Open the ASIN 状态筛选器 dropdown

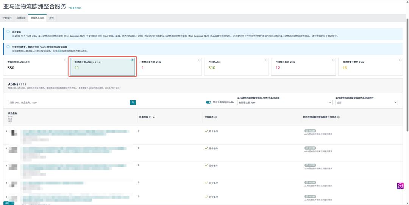pyautogui.click(x=284, y=102)
